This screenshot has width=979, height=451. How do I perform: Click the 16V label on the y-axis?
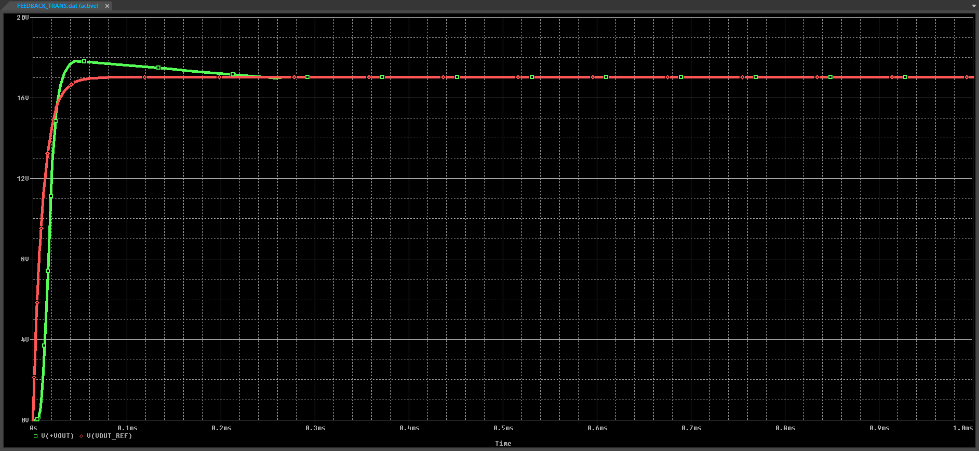(23, 98)
